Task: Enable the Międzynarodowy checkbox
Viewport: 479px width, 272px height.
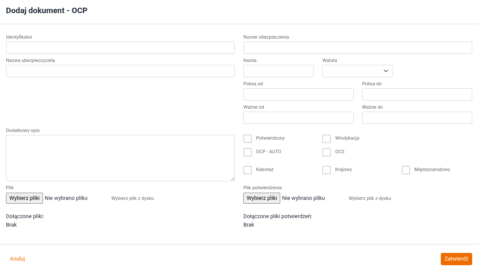Action: click(x=406, y=170)
